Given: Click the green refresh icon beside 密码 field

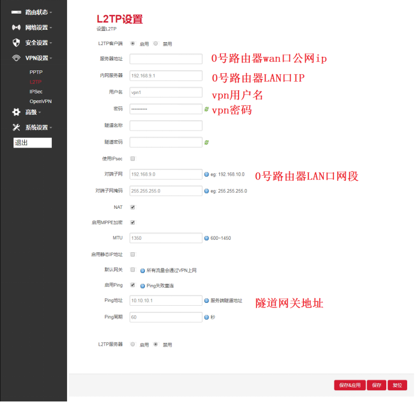Looking at the screenshot, I should pyautogui.click(x=206, y=109).
